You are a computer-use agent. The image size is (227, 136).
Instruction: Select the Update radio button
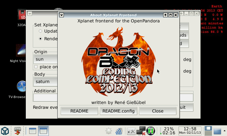(x=41, y=31)
